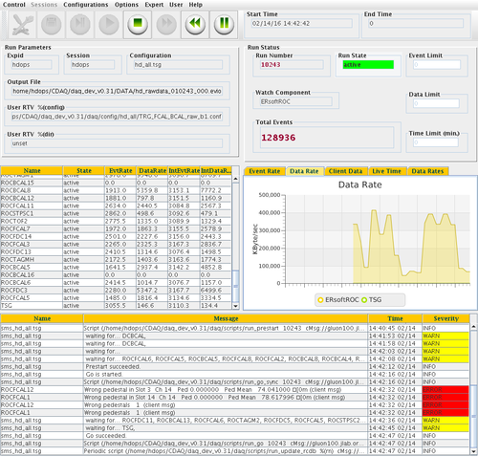Click the Start Time field
The height and width of the screenshot is (456, 478).
pyautogui.click(x=302, y=23)
